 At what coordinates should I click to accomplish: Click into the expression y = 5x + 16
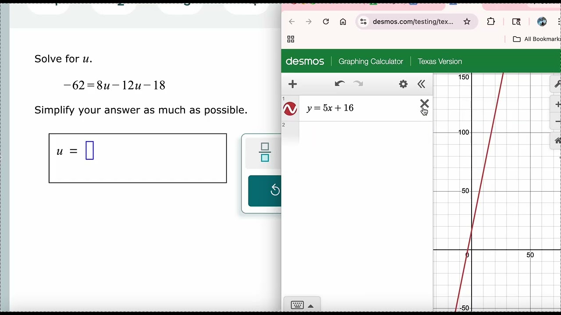coord(330,108)
